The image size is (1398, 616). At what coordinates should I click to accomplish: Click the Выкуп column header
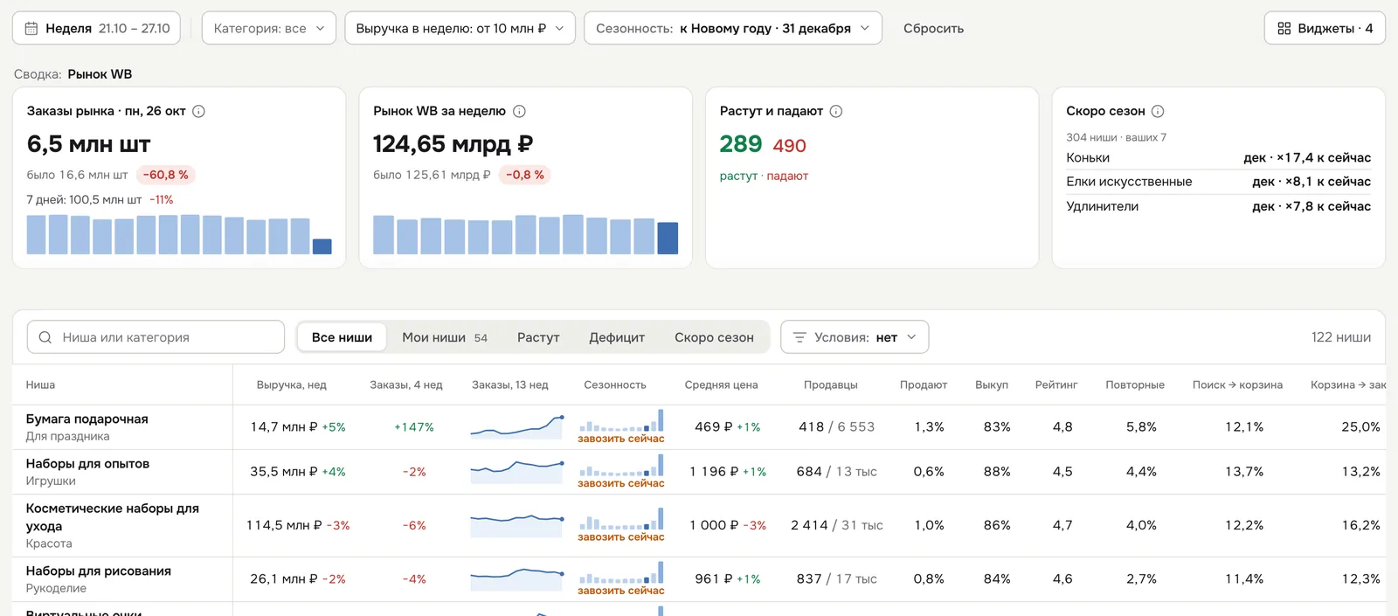(x=992, y=384)
